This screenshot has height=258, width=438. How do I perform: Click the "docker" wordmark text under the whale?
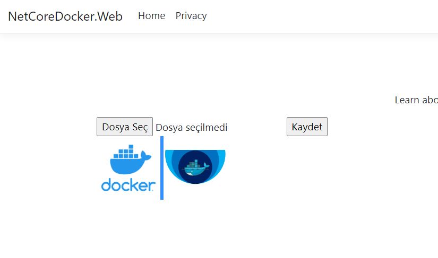click(128, 185)
